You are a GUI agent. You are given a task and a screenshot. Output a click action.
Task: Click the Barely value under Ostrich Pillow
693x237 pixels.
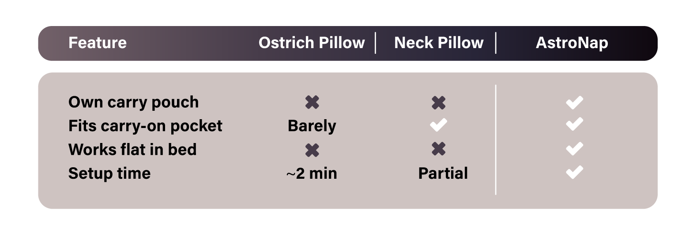click(x=312, y=126)
